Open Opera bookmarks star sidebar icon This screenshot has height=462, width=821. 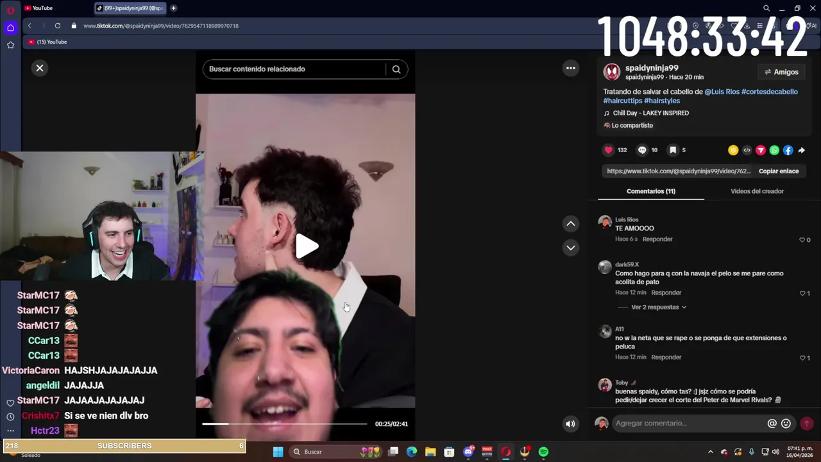[10, 45]
